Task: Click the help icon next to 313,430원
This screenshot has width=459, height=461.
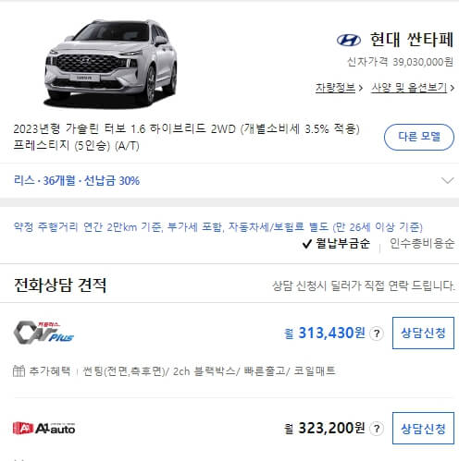Action: point(377,334)
